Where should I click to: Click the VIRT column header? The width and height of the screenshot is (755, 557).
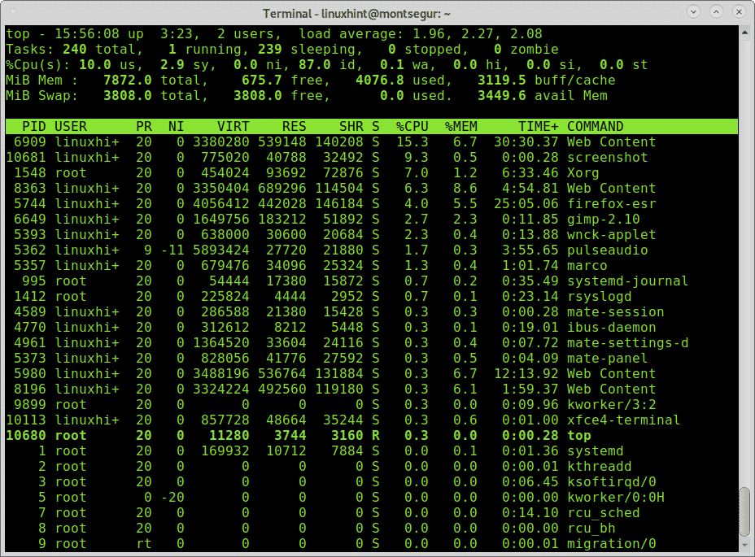click(x=233, y=127)
